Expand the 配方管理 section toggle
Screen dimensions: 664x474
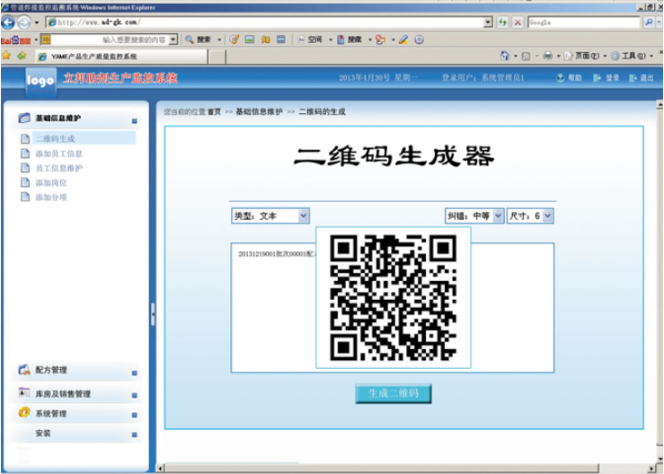click(x=134, y=373)
